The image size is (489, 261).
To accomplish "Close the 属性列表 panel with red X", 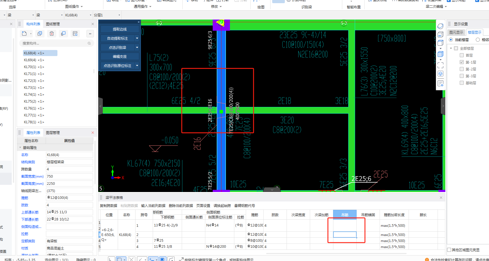I will point(93,133).
